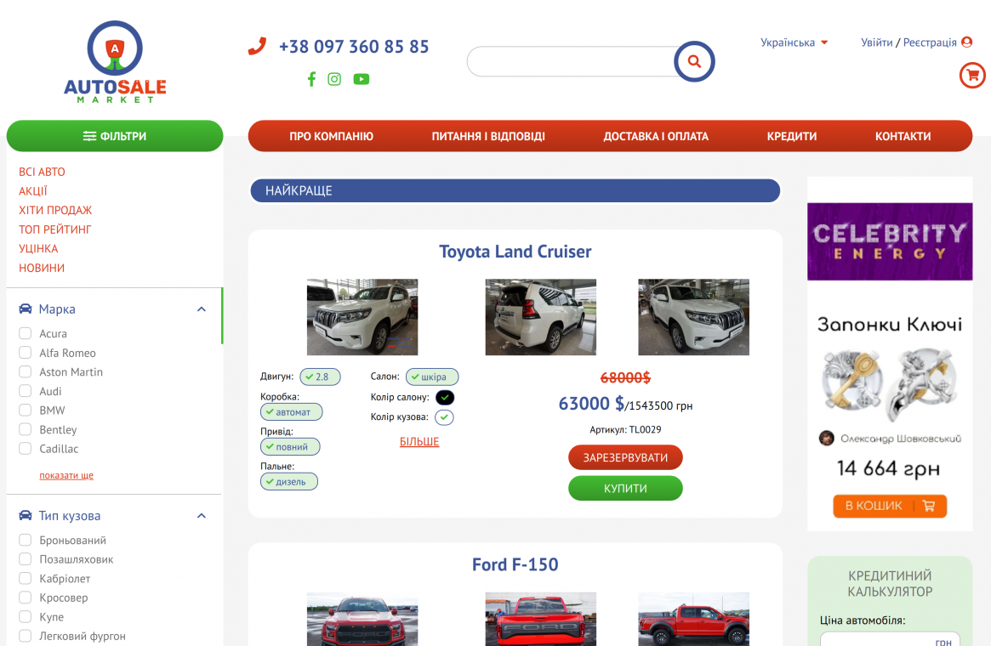This screenshot has width=991, height=646.
Task: Open НОВИНИ category
Action: pos(42,268)
